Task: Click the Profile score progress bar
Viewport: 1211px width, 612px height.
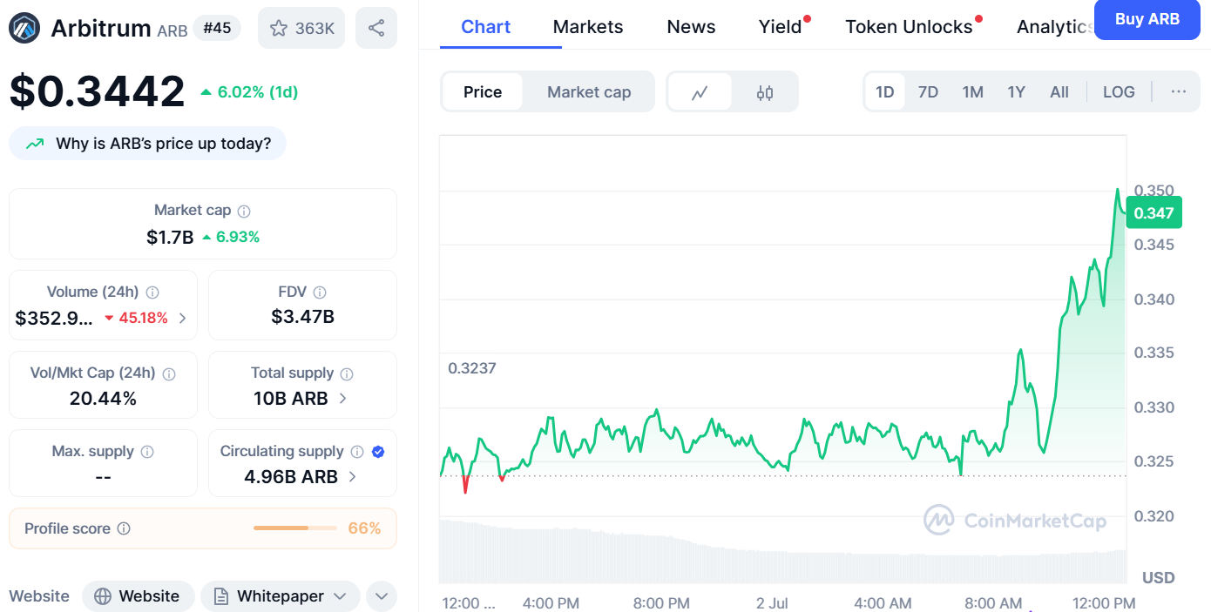Action: coord(295,528)
